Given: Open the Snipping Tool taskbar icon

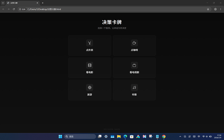Looking at the screenshot, I should [151, 136].
